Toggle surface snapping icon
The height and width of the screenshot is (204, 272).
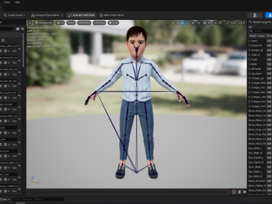pyautogui.click(x=198, y=23)
